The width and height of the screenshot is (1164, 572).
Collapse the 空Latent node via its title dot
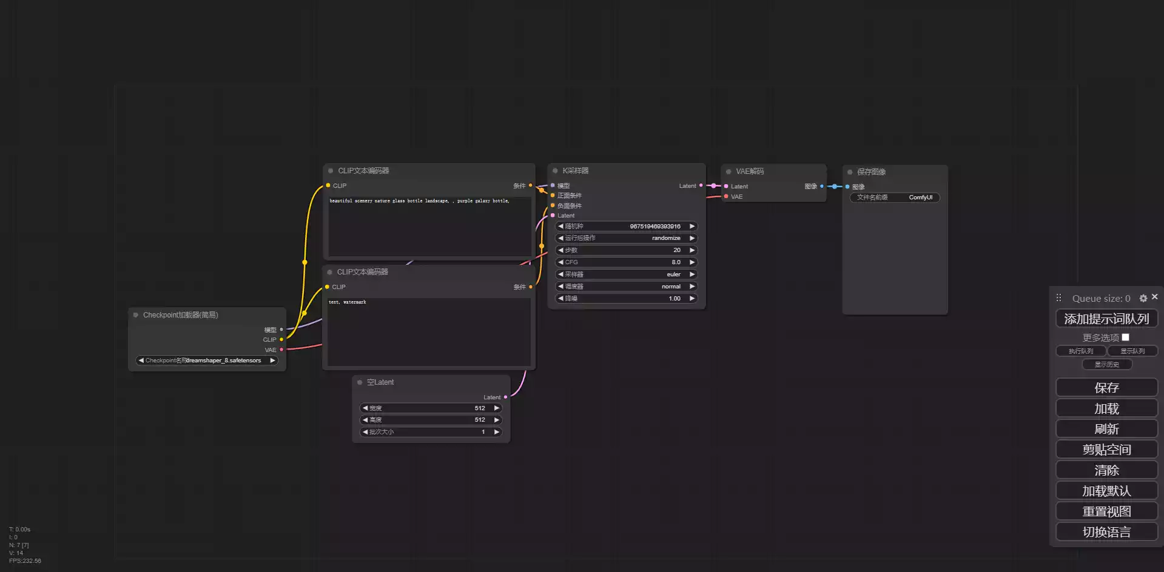(x=360, y=382)
